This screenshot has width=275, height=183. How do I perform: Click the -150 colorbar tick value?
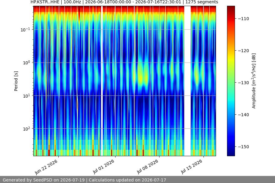click(x=244, y=147)
